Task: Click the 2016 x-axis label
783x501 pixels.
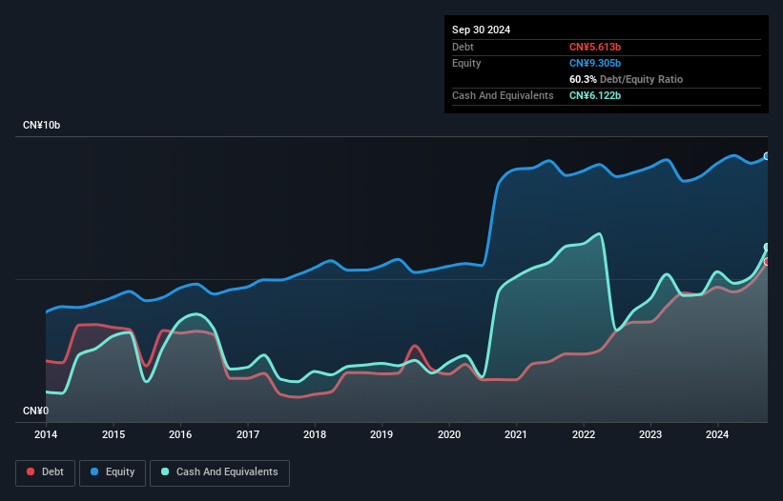Action: tap(180, 434)
